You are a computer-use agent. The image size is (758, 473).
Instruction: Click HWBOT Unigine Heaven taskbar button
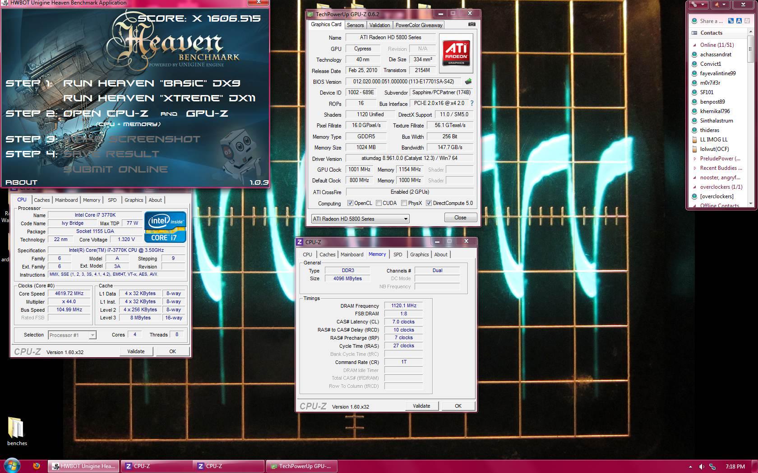(x=84, y=466)
